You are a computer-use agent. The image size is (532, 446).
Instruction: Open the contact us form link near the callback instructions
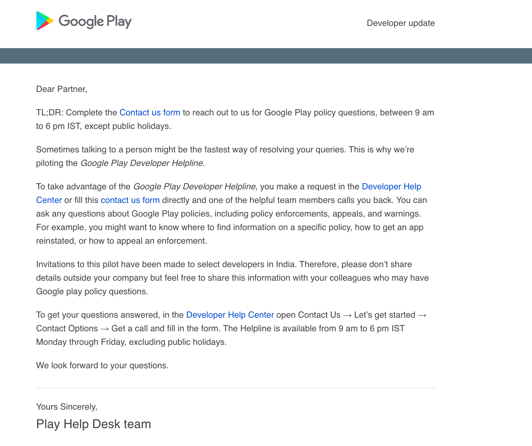(x=130, y=200)
